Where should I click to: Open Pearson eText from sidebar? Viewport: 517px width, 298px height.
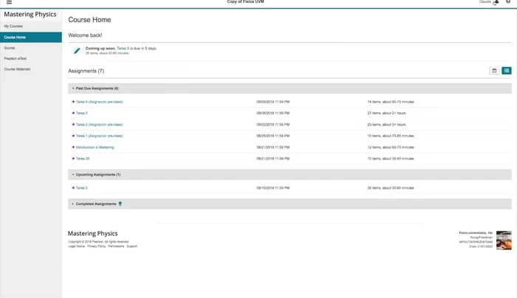coord(16,58)
